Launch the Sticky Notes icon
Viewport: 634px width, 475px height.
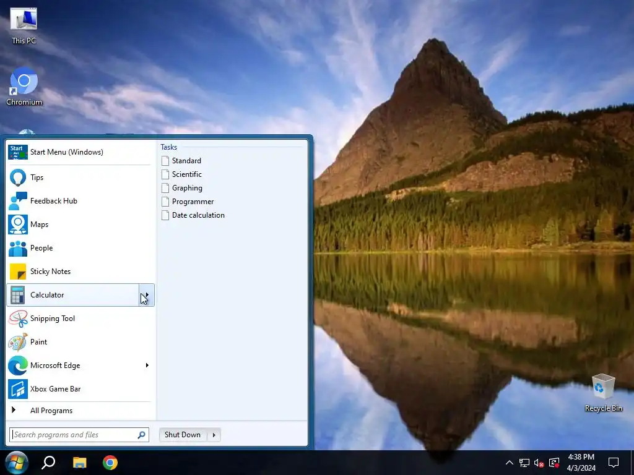tap(18, 272)
